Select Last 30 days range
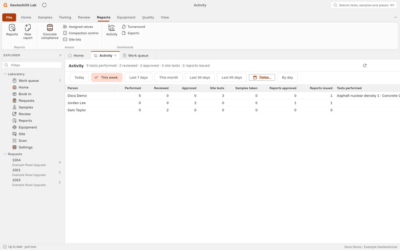 (200, 77)
